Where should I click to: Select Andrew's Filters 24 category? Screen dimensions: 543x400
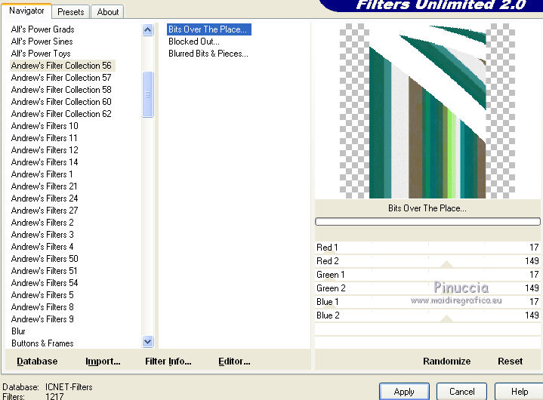pyautogui.click(x=45, y=198)
